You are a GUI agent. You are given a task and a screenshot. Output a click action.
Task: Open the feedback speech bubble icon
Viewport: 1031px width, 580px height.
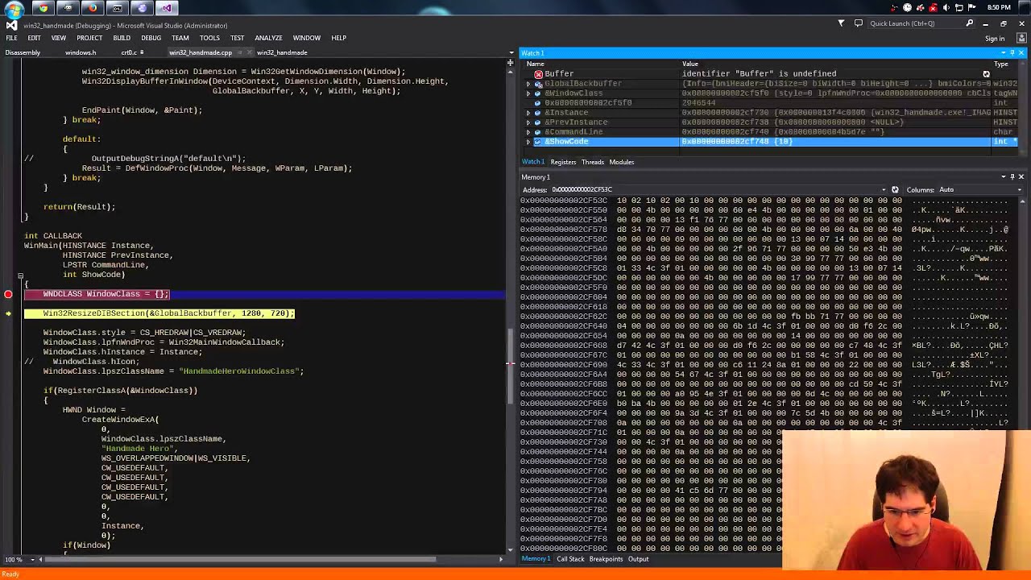[859, 23]
